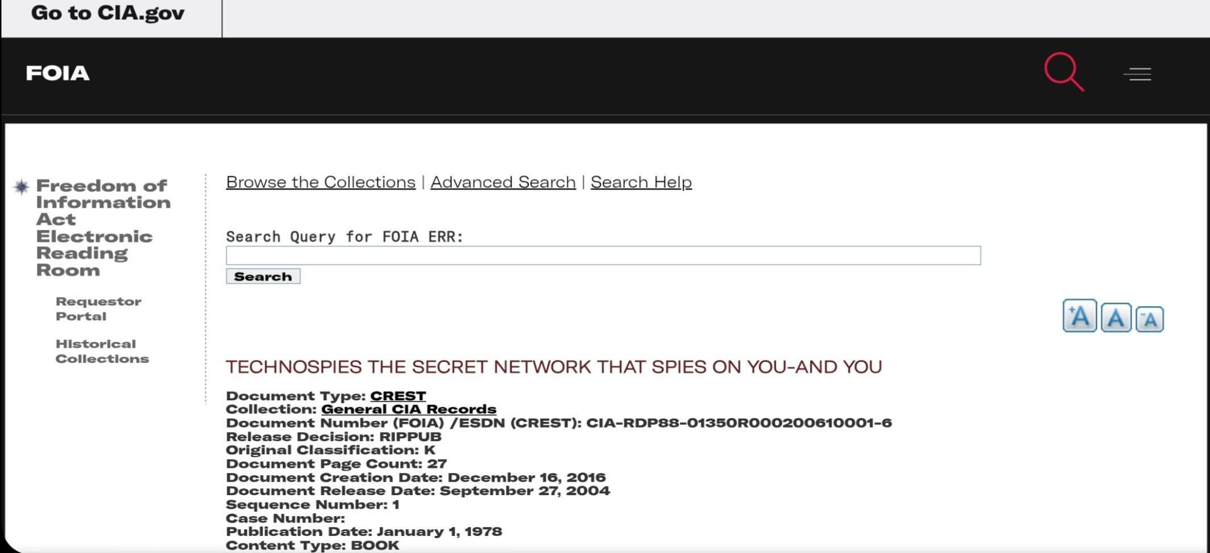
Task: Select Historical Collections in the sidebar
Action: 102,351
